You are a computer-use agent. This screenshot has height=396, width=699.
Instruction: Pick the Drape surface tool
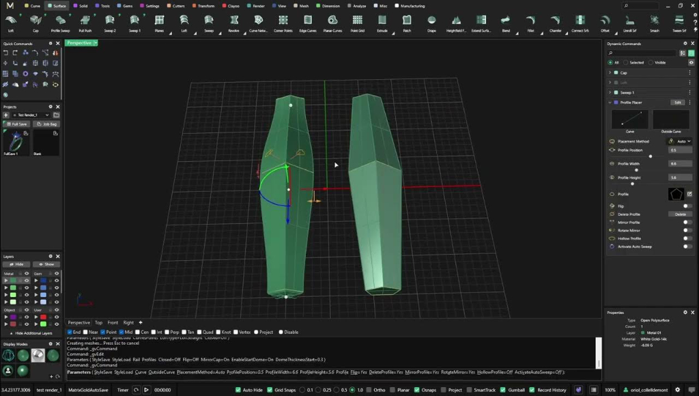[x=431, y=23]
